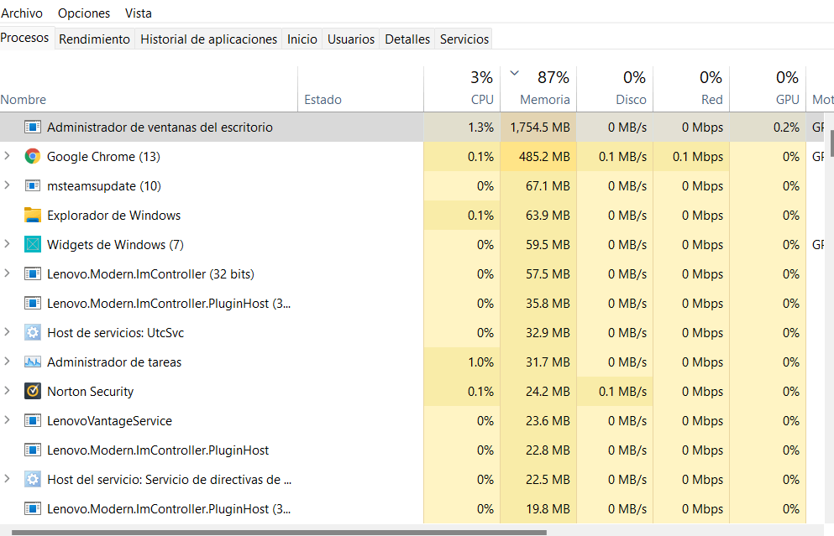Select the Administrador de ventanas del escritorio icon

[33, 127]
